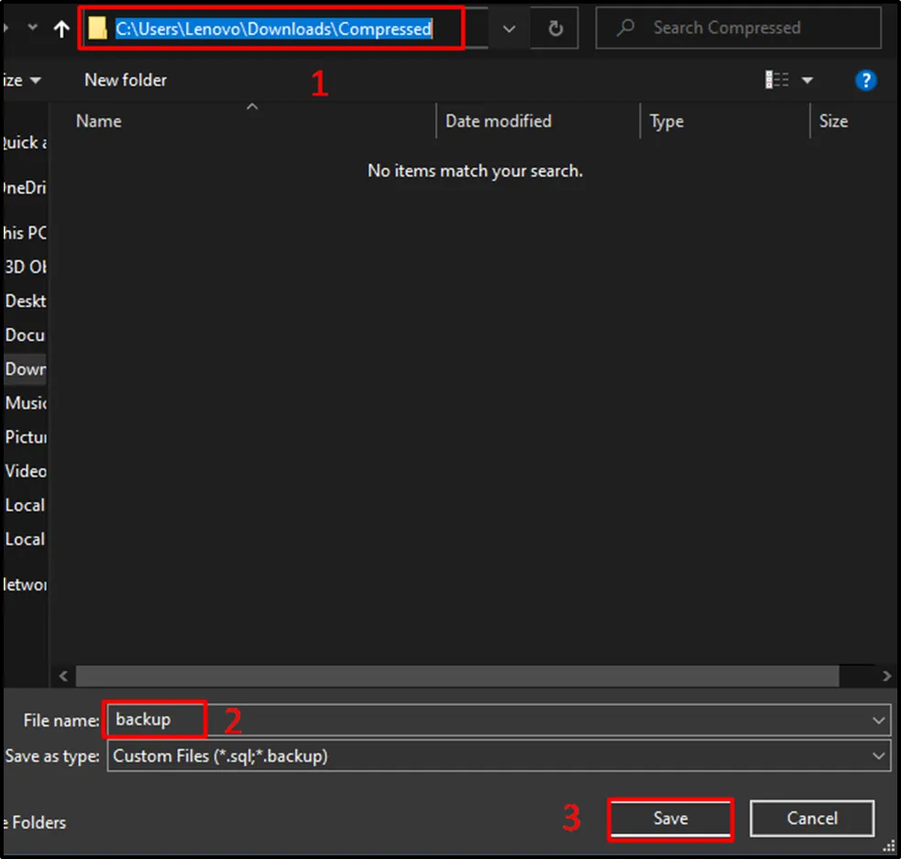901x859 pixels.
Task: Open the Save as type combo box
Action: point(498,756)
